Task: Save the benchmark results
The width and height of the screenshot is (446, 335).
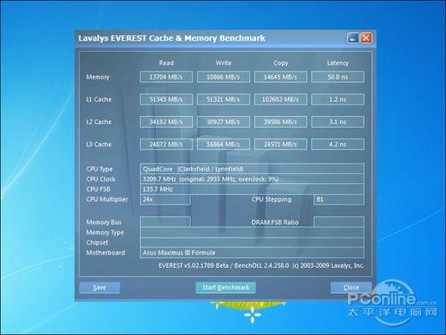Action: pyautogui.click(x=100, y=288)
